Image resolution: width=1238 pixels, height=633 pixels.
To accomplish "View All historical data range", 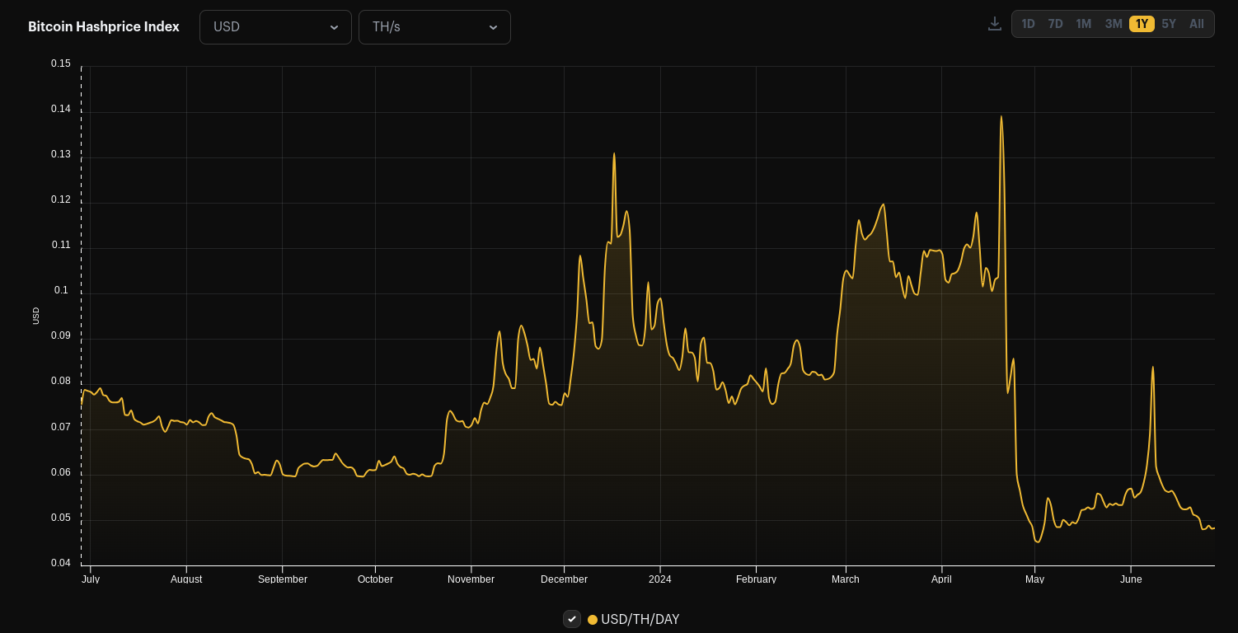I will point(1196,24).
